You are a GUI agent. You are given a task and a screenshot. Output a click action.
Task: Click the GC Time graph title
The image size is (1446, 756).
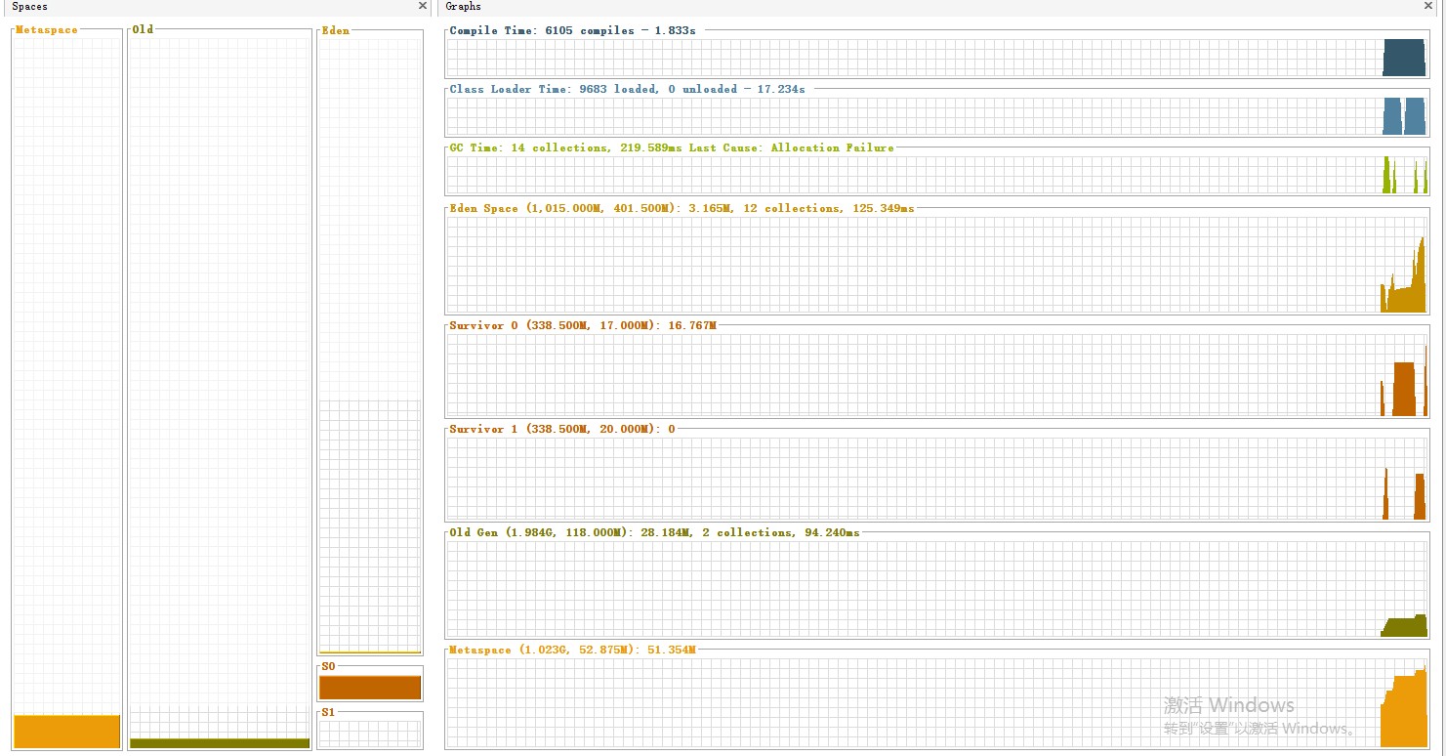pos(672,147)
